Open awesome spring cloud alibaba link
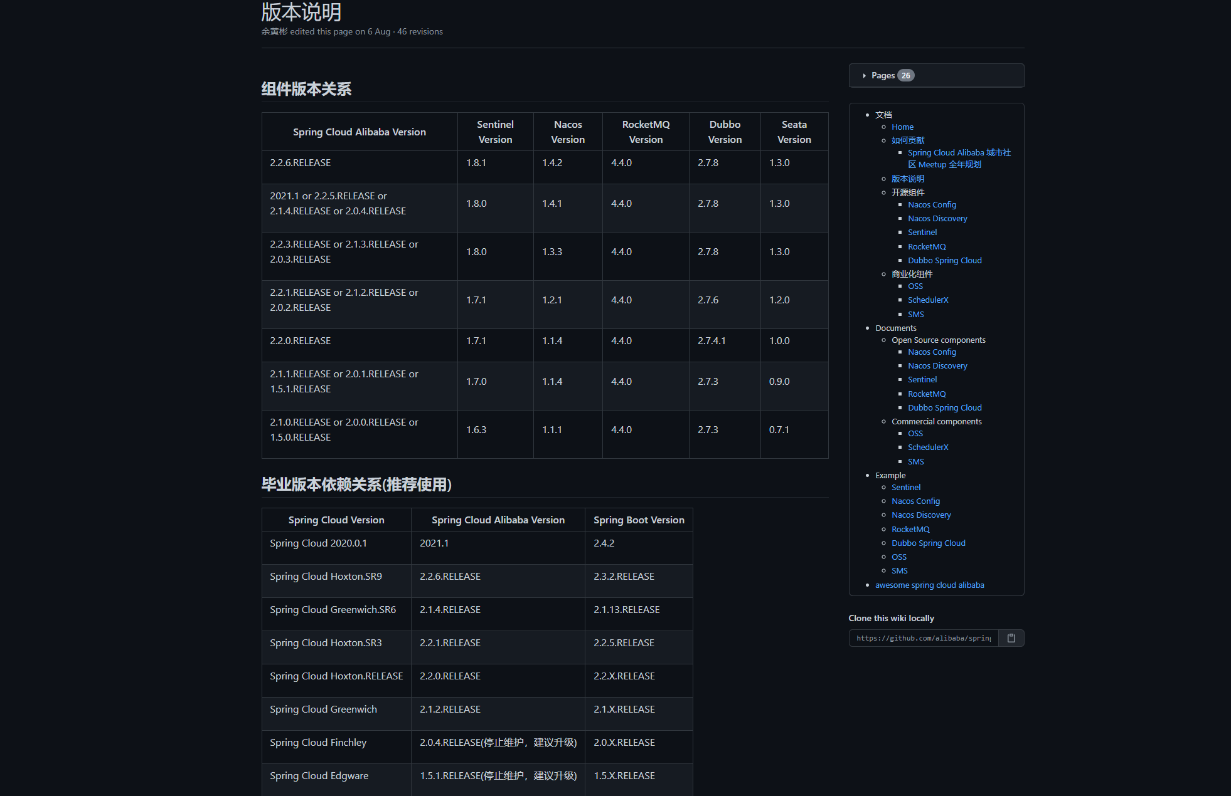 [x=930, y=585]
